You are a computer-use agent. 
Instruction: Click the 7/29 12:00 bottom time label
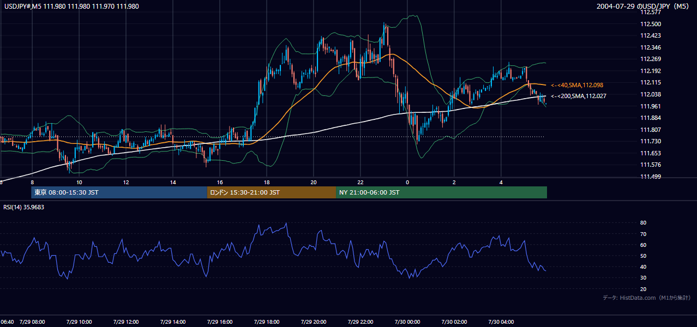126,322
